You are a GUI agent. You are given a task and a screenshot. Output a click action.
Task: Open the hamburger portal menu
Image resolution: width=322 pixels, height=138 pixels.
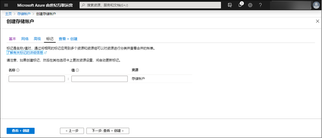tap(6, 5)
